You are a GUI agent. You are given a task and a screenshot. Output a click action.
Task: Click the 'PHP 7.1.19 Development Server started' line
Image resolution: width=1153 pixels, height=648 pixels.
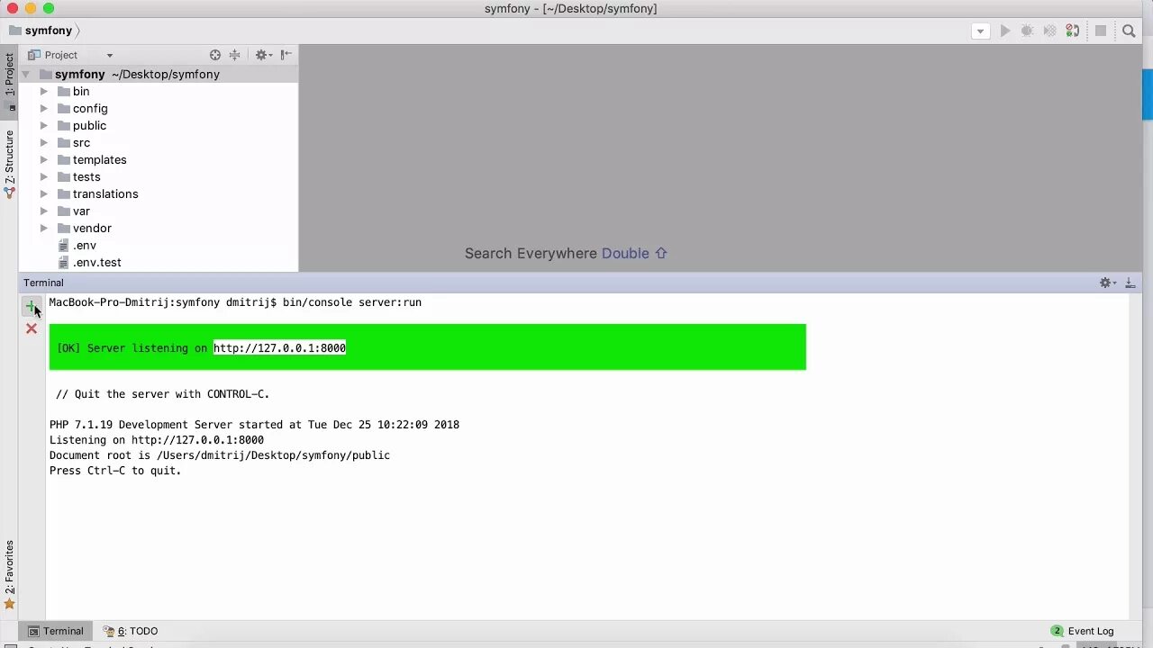pos(254,425)
